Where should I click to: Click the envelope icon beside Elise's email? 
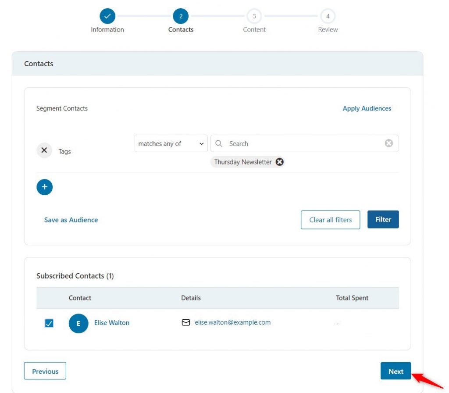coord(186,322)
